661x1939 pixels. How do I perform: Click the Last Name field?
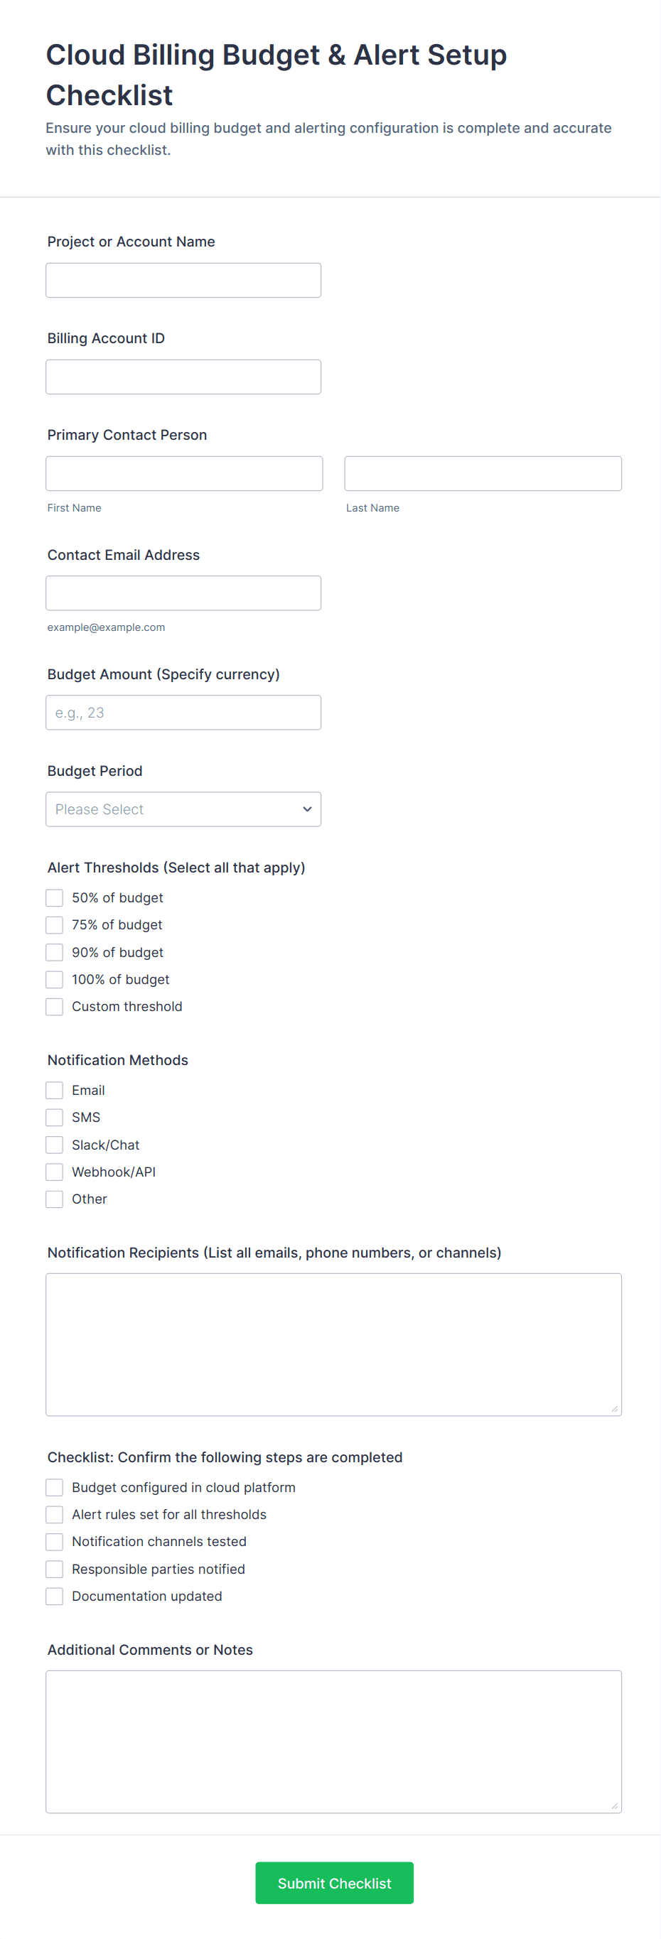tap(483, 473)
